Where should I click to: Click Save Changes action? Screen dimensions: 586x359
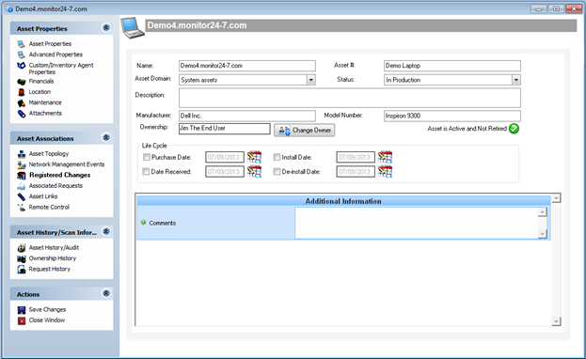coord(47,310)
